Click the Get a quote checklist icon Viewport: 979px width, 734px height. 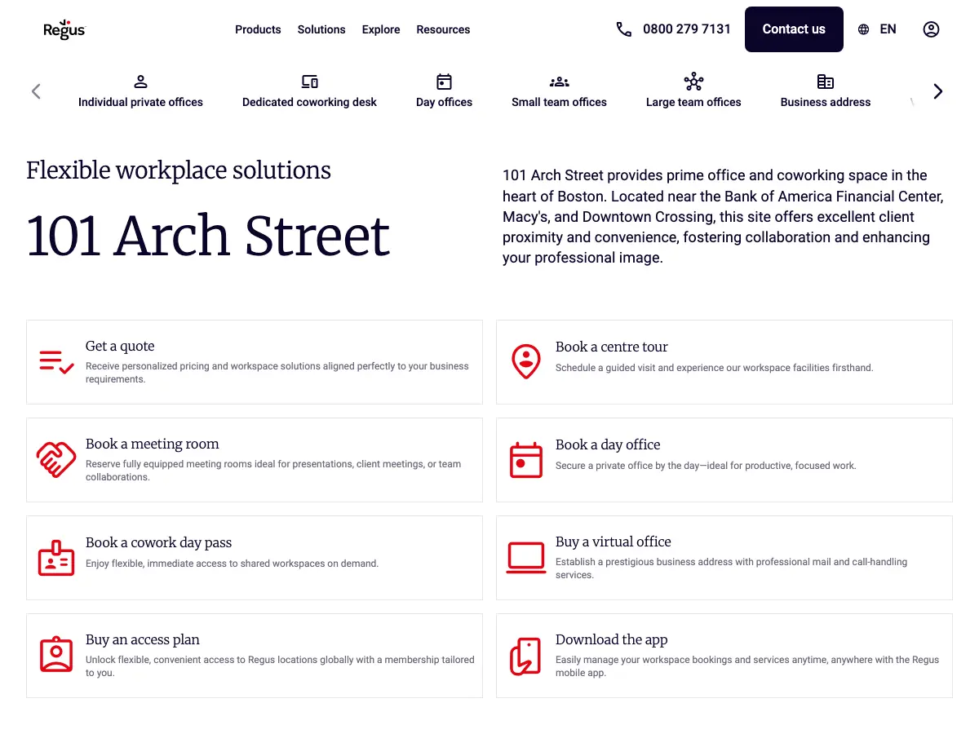(x=56, y=362)
